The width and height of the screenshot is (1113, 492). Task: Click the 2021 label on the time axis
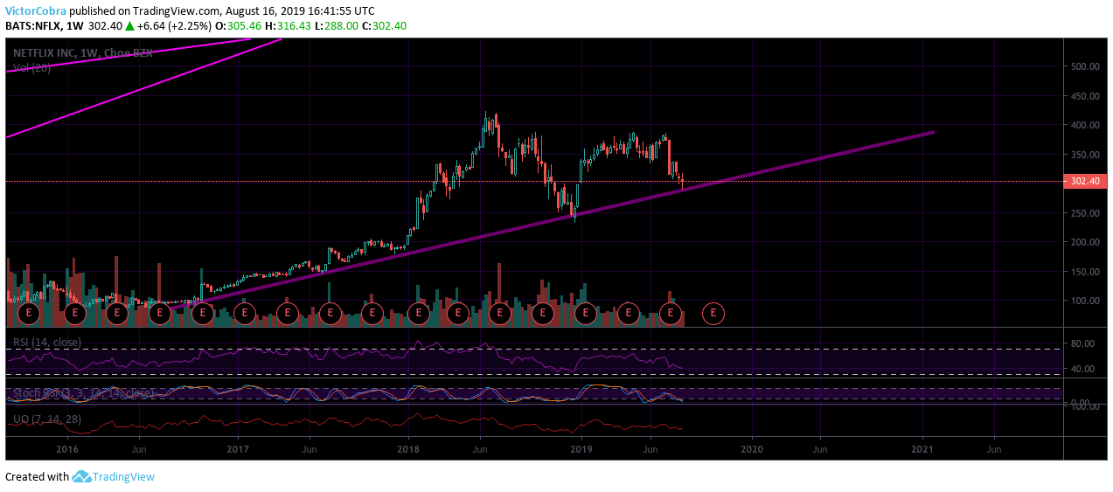pyautogui.click(x=923, y=448)
